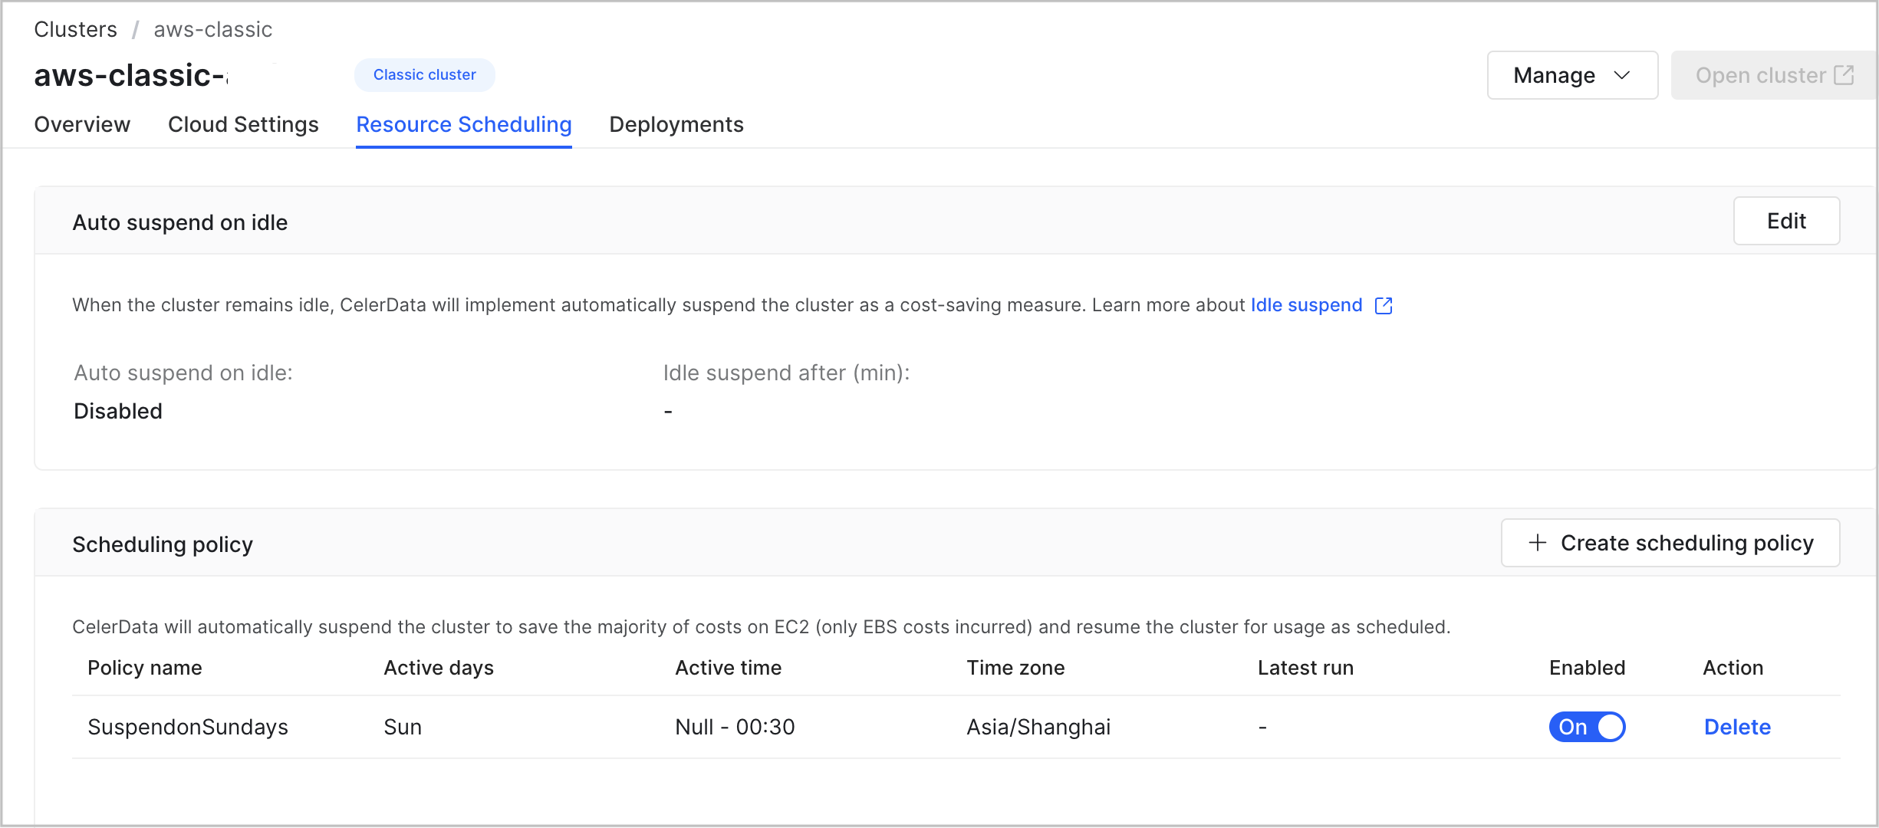Screen dimensions: 1879x828
Task: Delete the SuspendonSundays scheduling policy
Action: [1736, 727]
